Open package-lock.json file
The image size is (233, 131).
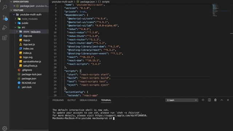coord(32,74)
